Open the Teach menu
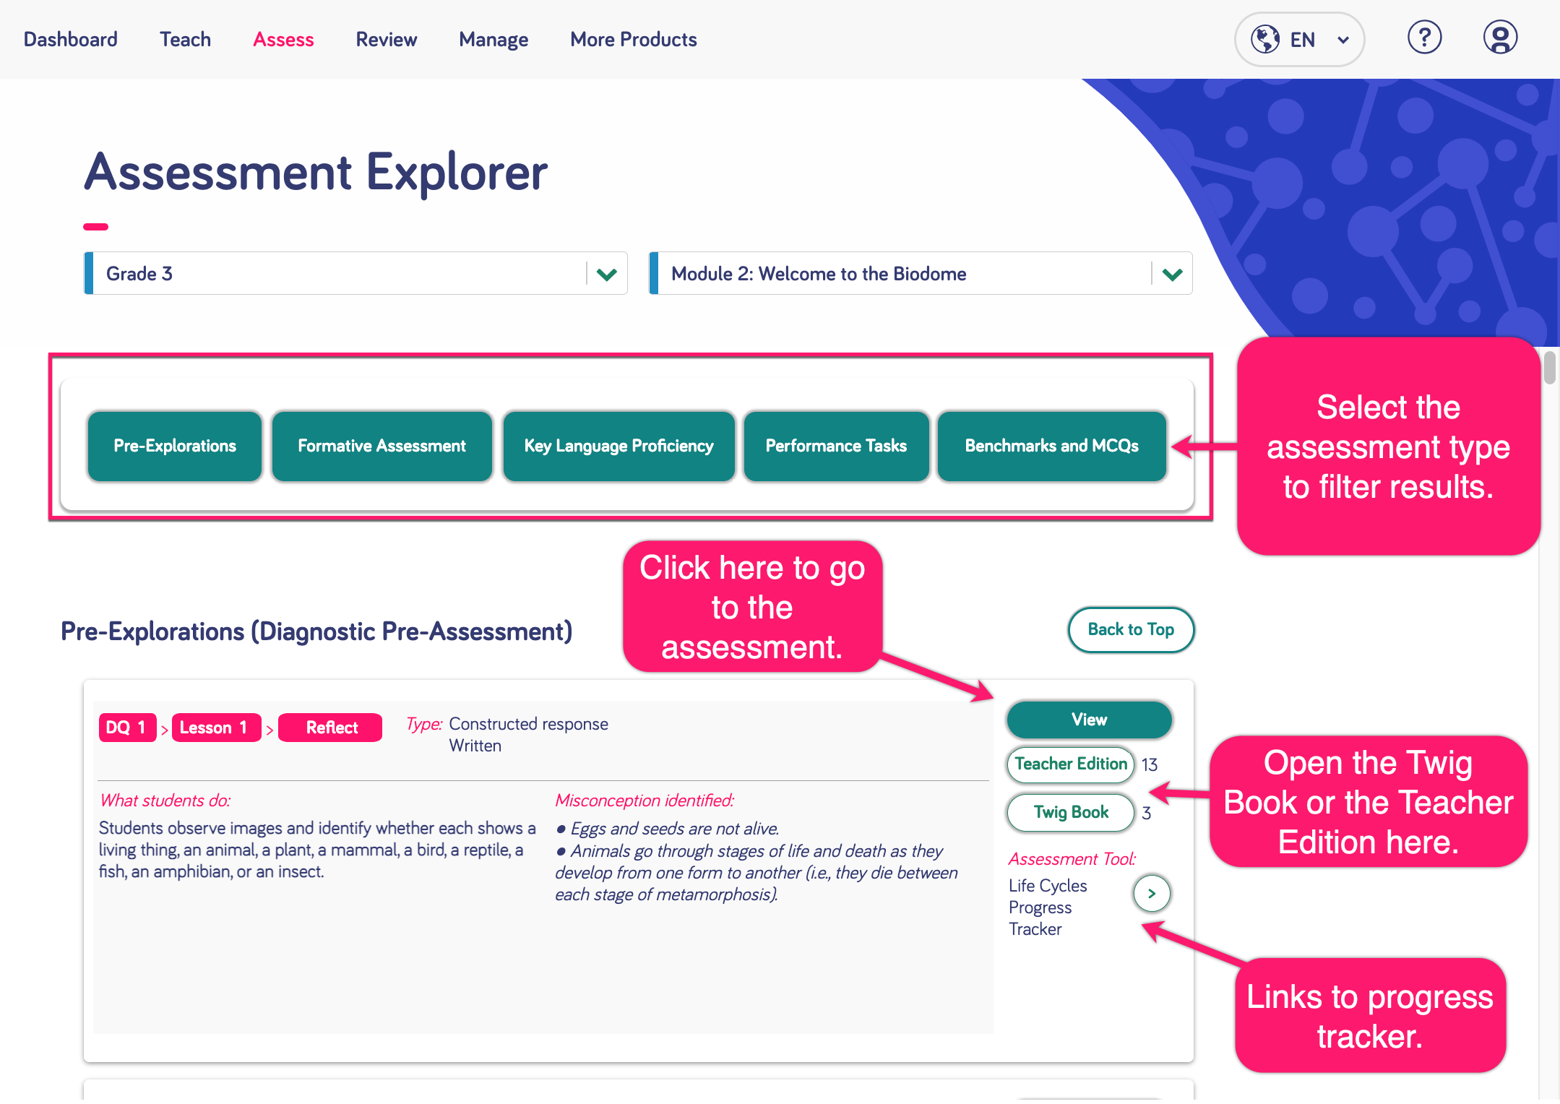This screenshot has width=1560, height=1104. click(185, 39)
